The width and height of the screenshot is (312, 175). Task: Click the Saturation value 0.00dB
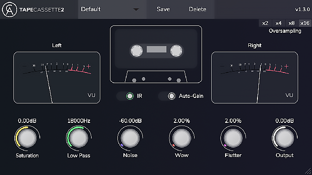[x=27, y=121]
